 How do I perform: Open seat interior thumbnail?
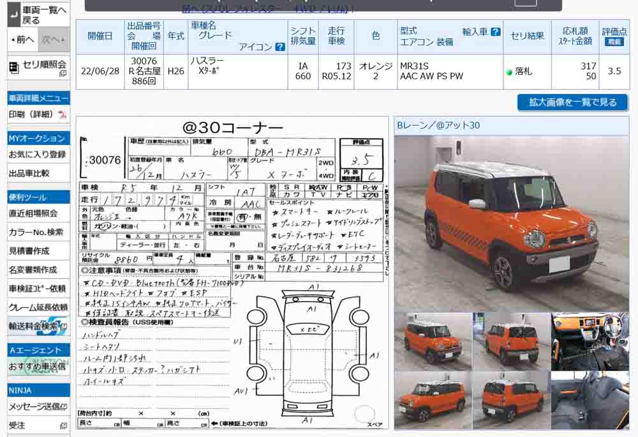pos(590,400)
